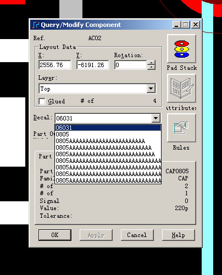Screen dimensions: 222x275
Task: Increase rotation with the up spinner arrow
Action: (151, 63)
